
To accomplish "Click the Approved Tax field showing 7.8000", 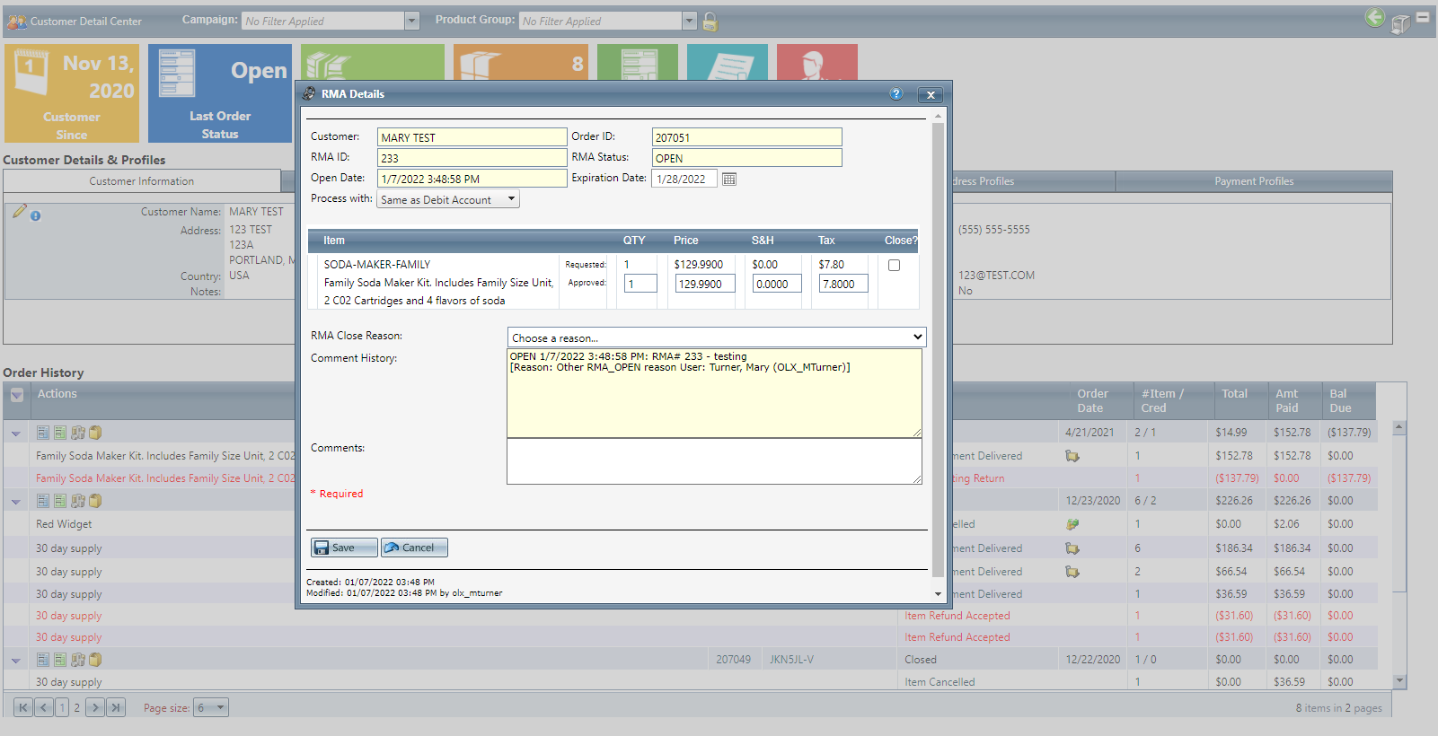I will (x=843, y=284).
